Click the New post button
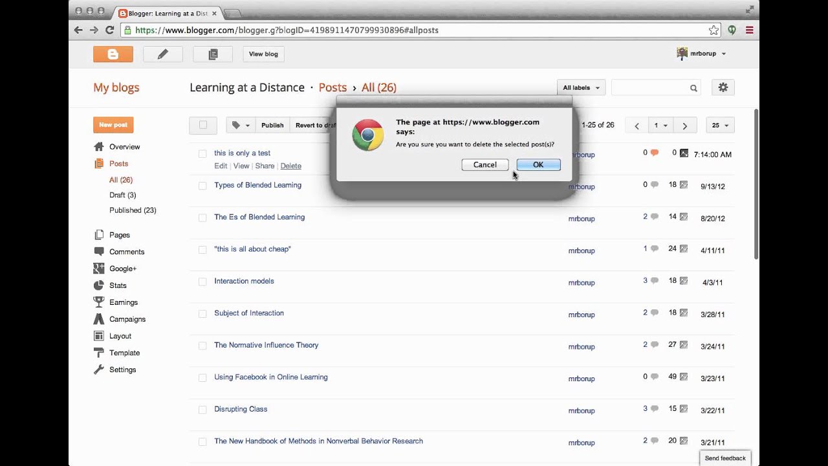The width and height of the screenshot is (828, 466). pyautogui.click(x=113, y=125)
